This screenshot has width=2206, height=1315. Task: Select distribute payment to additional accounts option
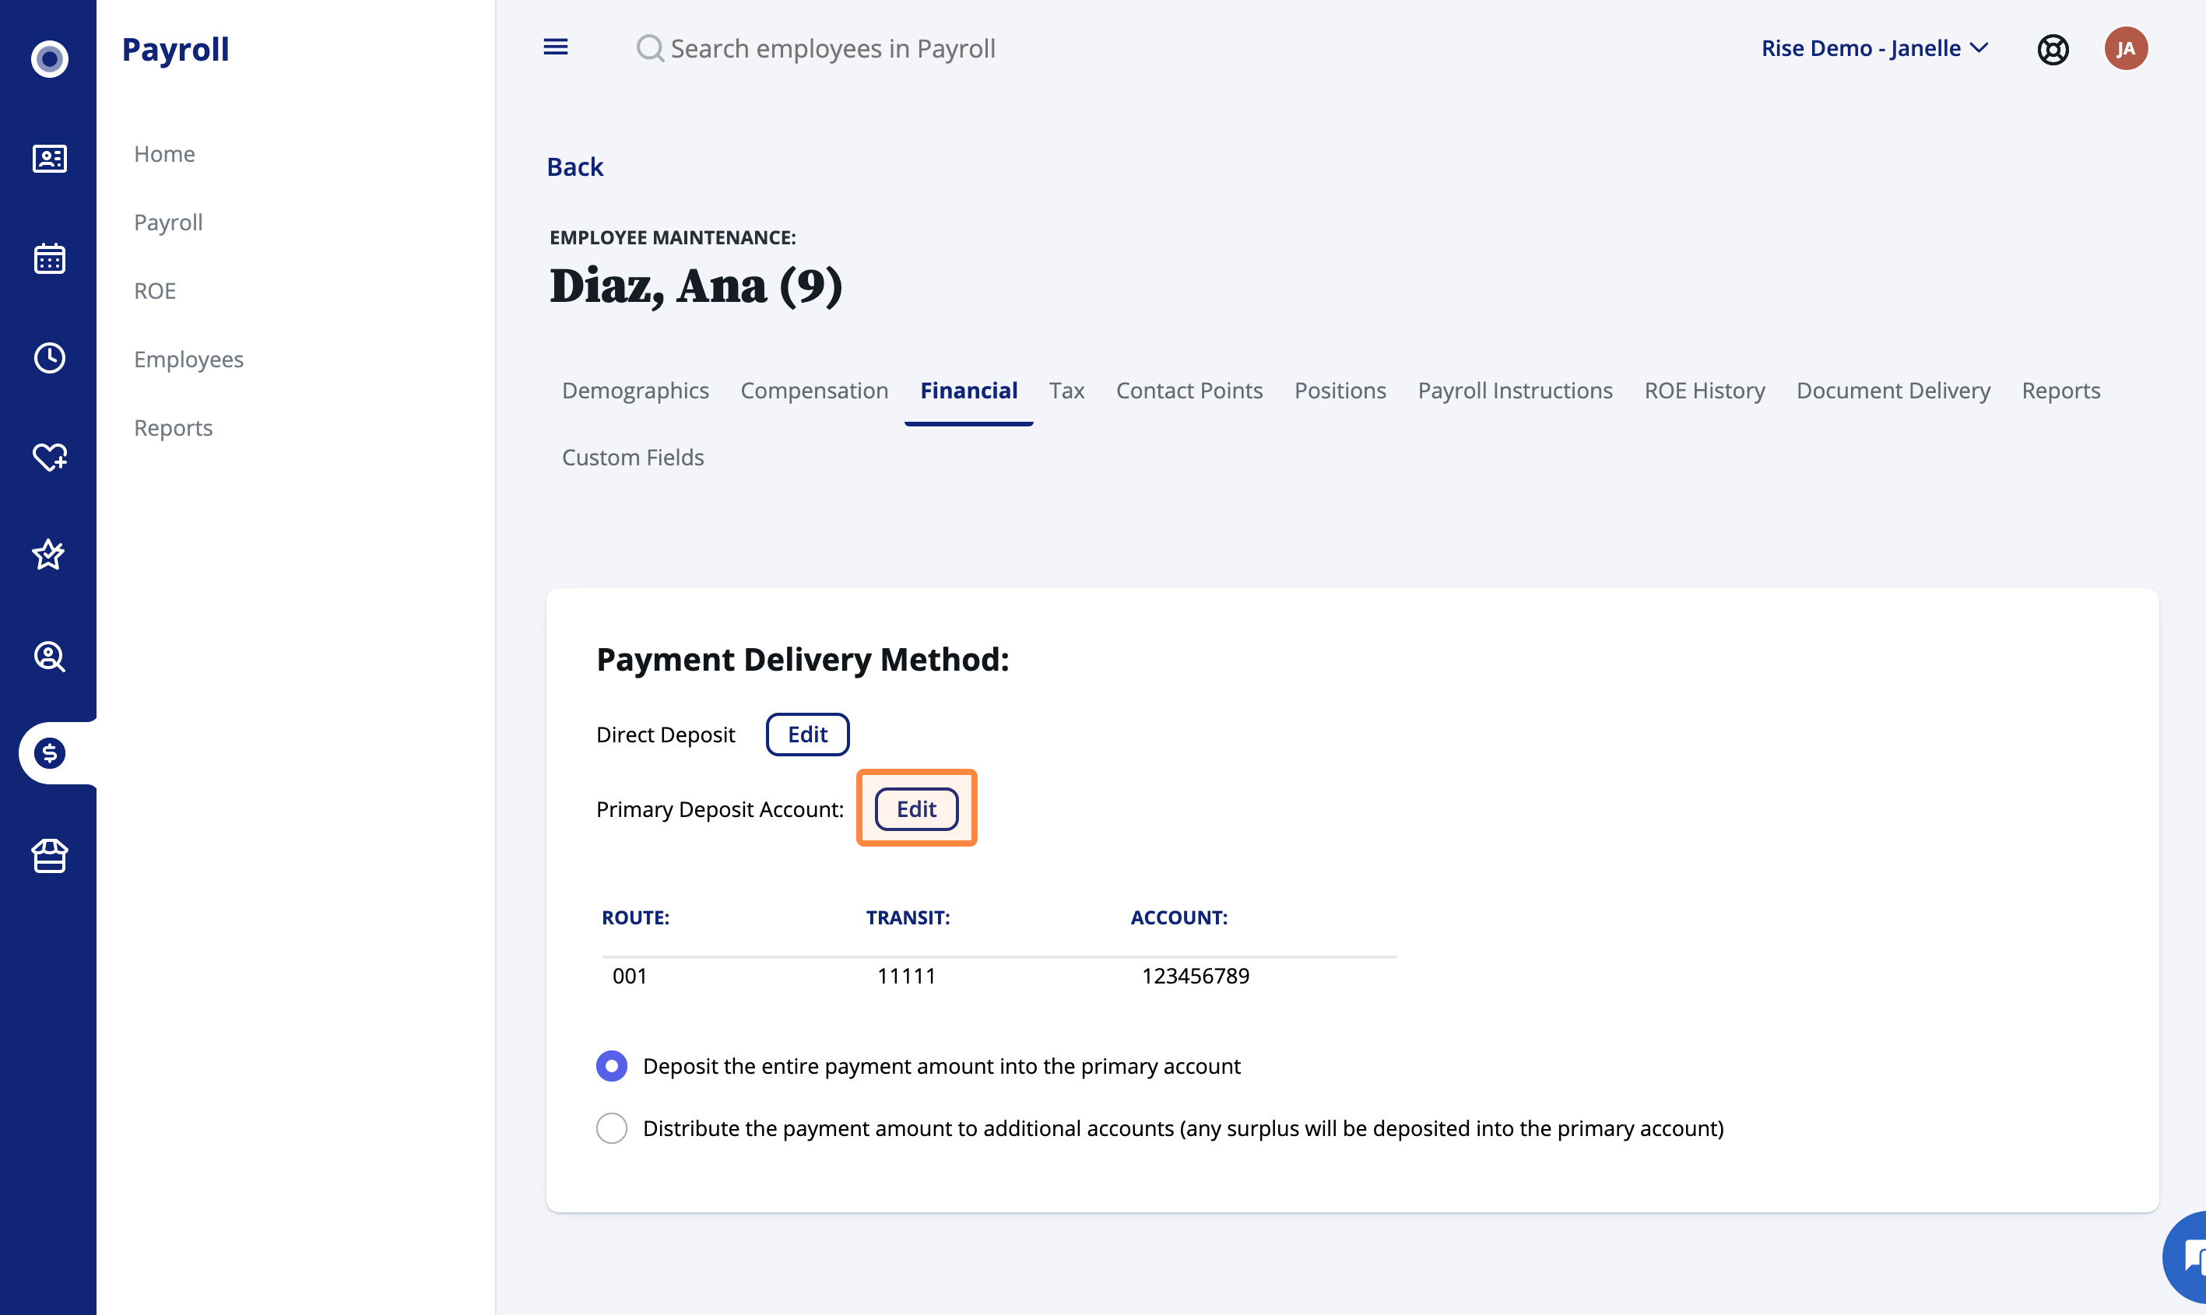coord(613,1128)
